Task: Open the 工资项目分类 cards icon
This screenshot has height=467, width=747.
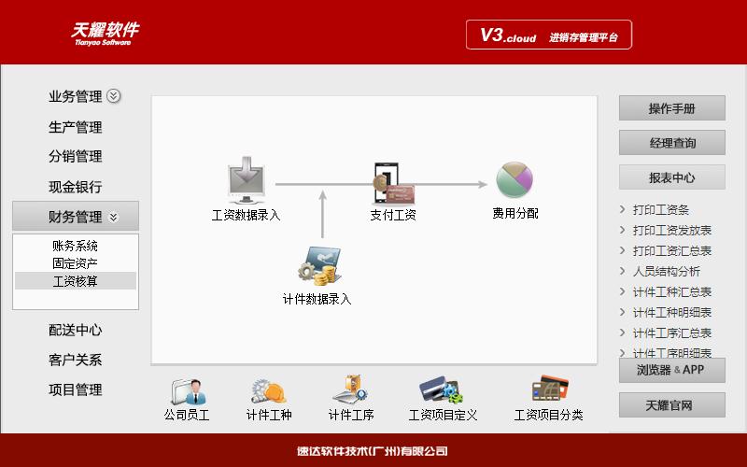Action: [x=550, y=389]
